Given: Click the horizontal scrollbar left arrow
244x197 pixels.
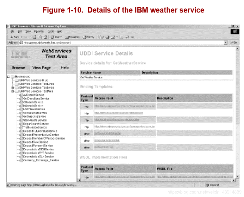Looking at the screenshot, I should tap(79, 180).
